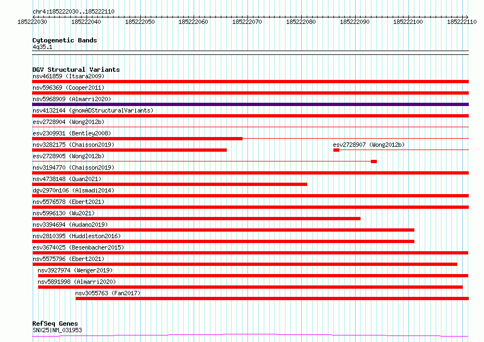Click ruler position 185222080
The image size is (484, 342).
click(301, 22)
